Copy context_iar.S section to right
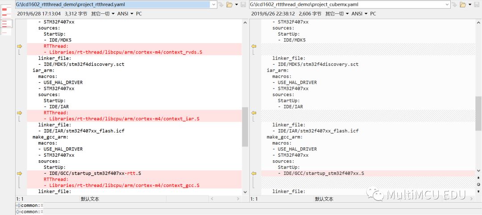Viewport: 482px width, 215px height. (20, 113)
